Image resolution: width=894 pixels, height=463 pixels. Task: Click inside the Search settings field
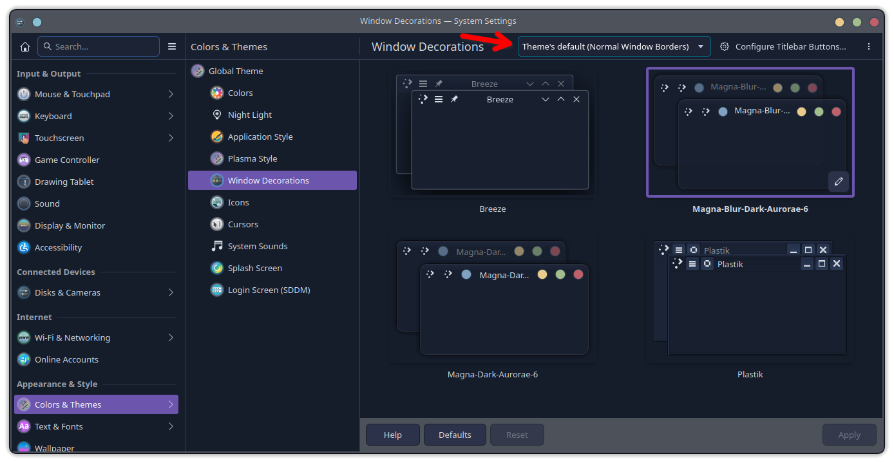coord(99,46)
